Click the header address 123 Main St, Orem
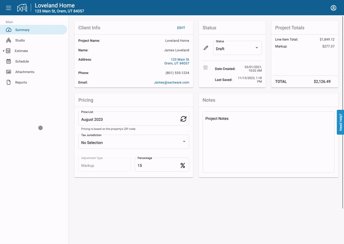Viewport: 344px width, 244px height. click(59, 11)
